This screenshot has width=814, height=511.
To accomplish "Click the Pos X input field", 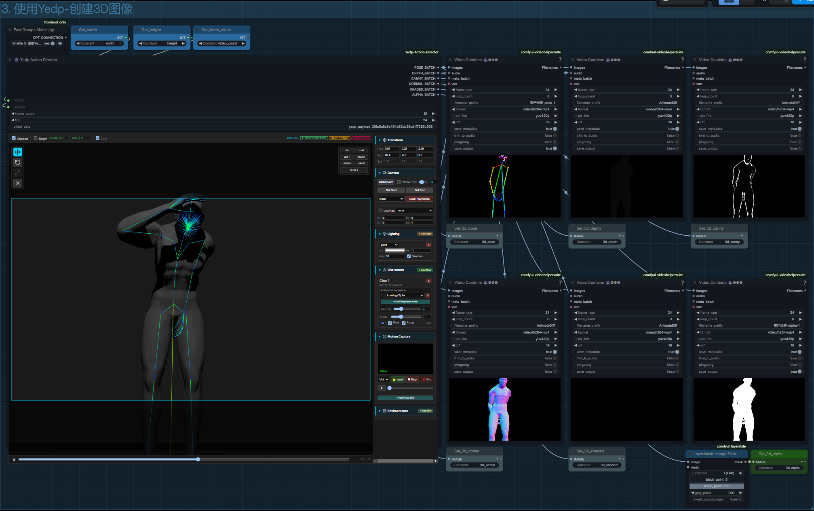I will [x=391, y=149].
